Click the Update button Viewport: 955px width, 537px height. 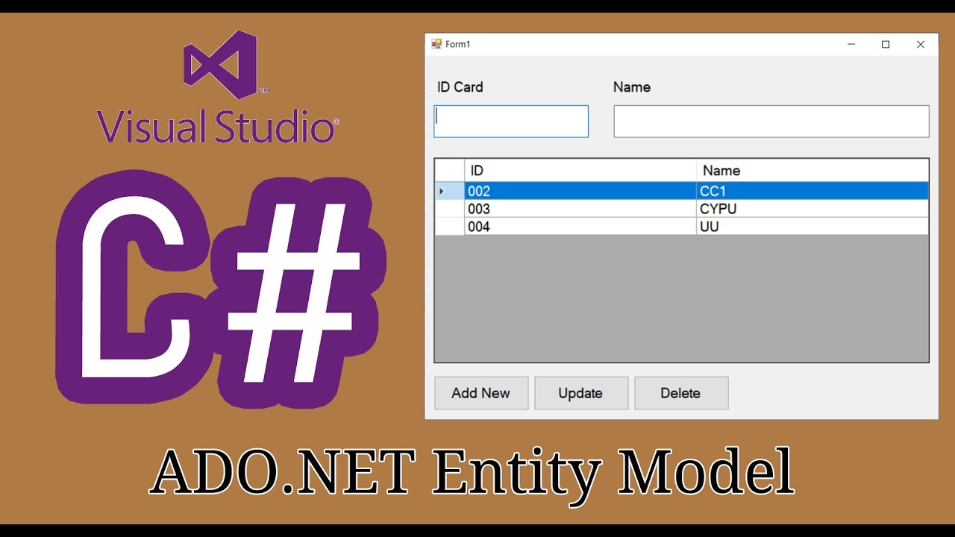(x=581, y=393)
